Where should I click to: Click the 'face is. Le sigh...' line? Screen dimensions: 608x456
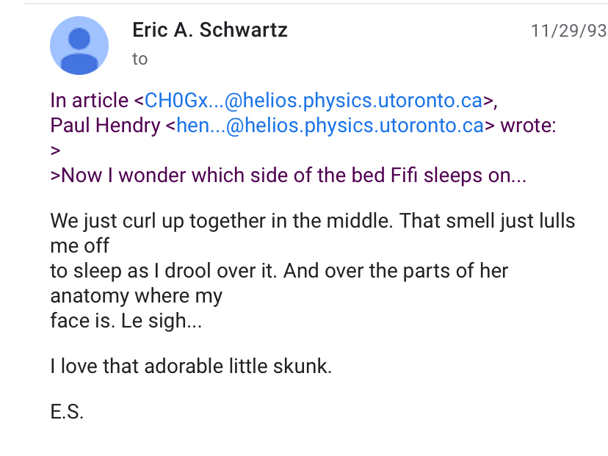pyautogui.click(x=126, y=321)
